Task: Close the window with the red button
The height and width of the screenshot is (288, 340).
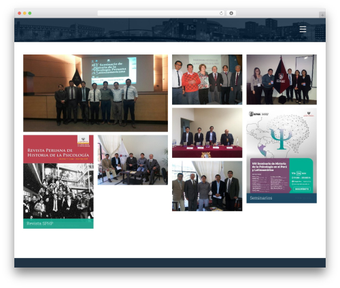Action: point(20,14)
